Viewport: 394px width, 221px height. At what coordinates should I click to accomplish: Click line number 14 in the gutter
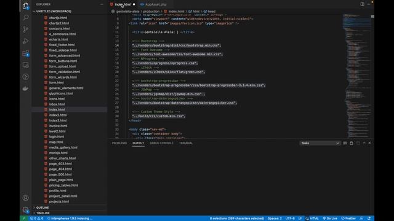click(117, 45)
